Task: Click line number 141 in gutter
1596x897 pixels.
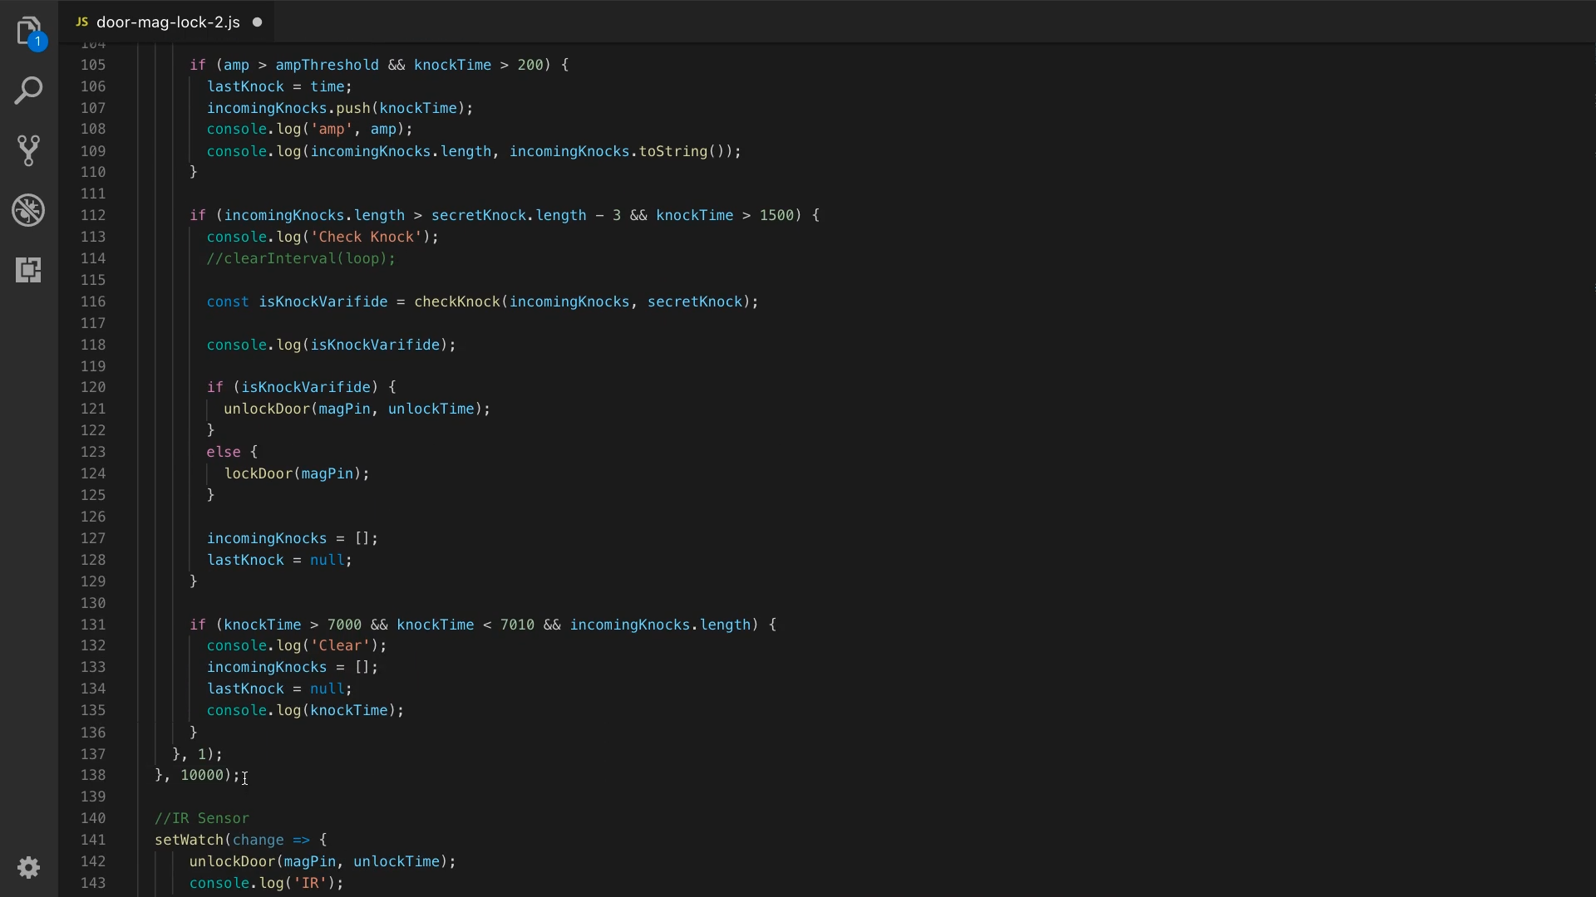Action: tap(93, 840)
